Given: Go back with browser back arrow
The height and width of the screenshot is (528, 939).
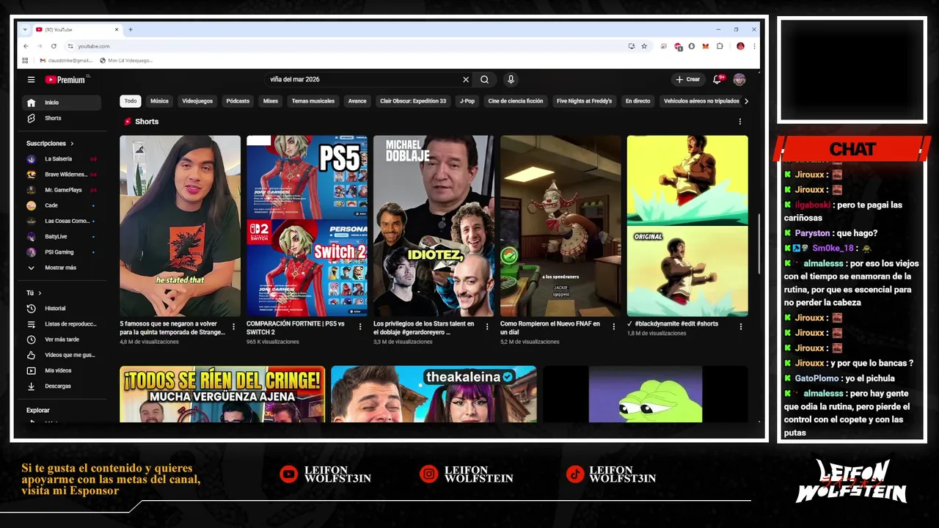Looking at the screenshot, I should [26, 46].
